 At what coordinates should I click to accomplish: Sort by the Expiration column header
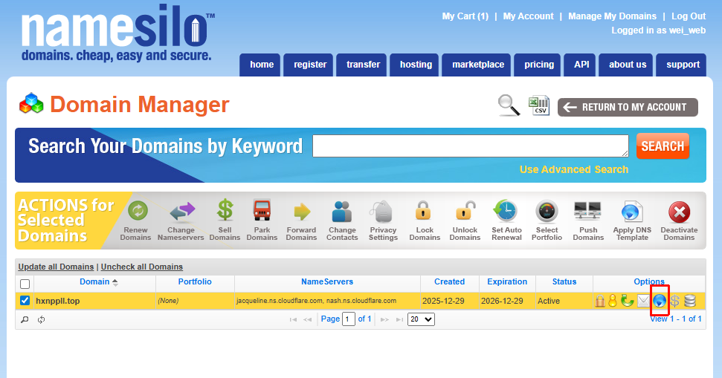point(507,282)
